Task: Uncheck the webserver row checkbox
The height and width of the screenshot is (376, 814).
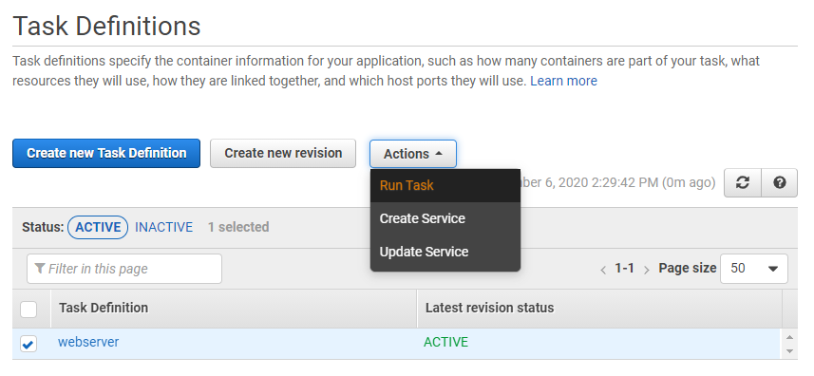Action: click(x=28, y=344)
